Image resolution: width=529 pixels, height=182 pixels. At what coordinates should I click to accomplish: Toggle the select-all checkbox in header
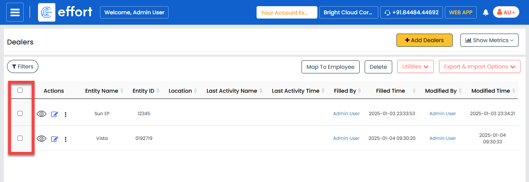click(20, 90)
